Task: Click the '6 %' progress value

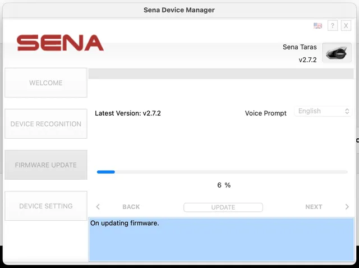Action: click(224, 185)
